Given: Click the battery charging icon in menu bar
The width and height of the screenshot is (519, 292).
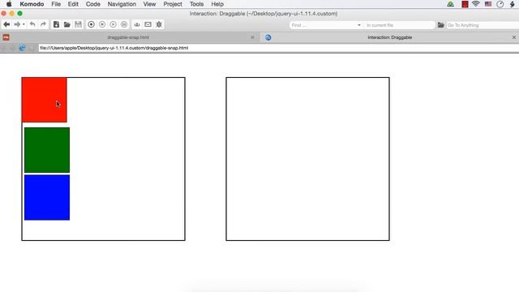Looking at the screenshot, I should click(x=513, y=4).
